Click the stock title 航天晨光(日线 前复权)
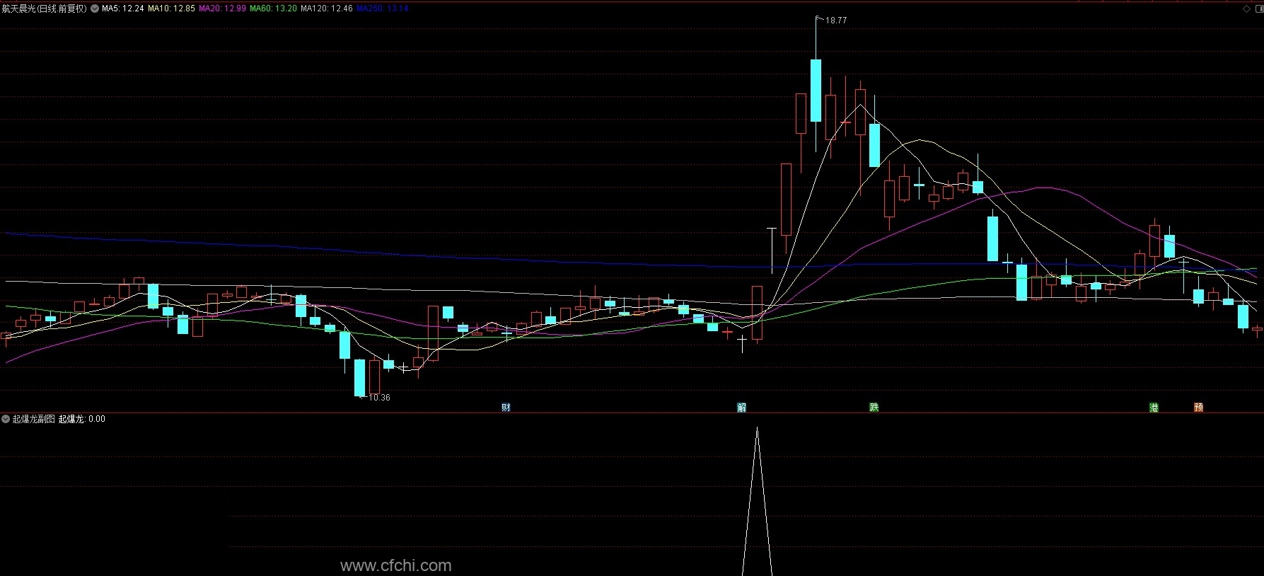1264x576 pixels. (x=45, y=8)
